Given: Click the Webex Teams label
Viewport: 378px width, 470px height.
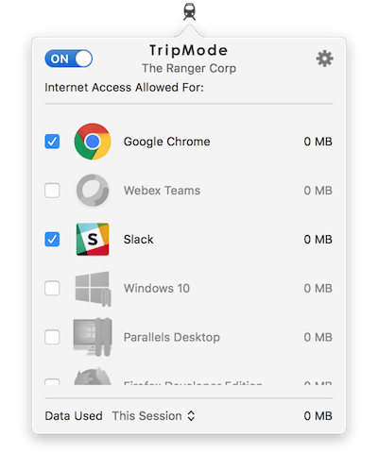Looking at the screenshot, I should pos(162,191).
